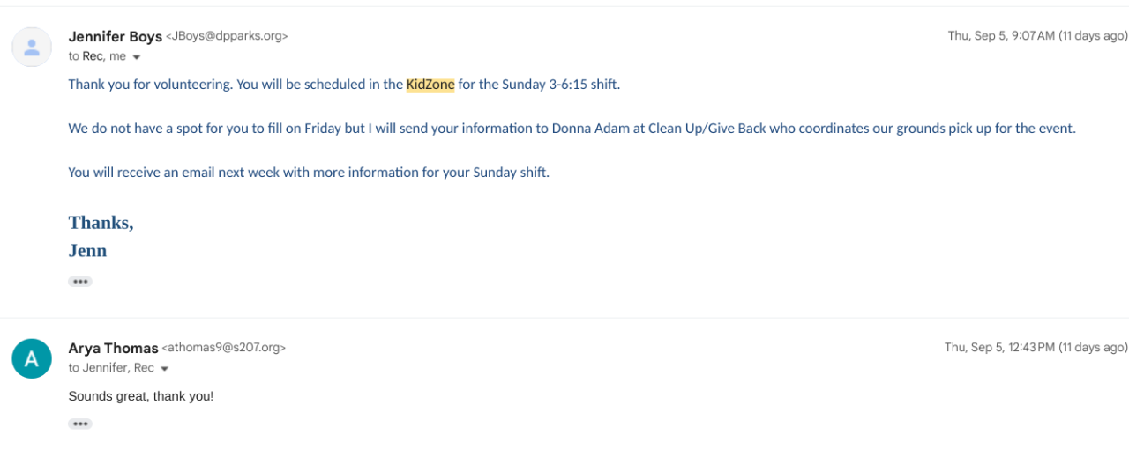1129x464 pixels.
Task: Click the sender name Arya Thomas
Action: [113, 348]
